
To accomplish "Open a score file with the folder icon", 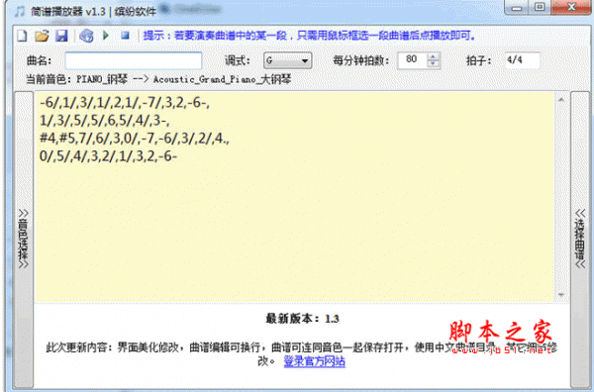I will [x=42, y=36].
